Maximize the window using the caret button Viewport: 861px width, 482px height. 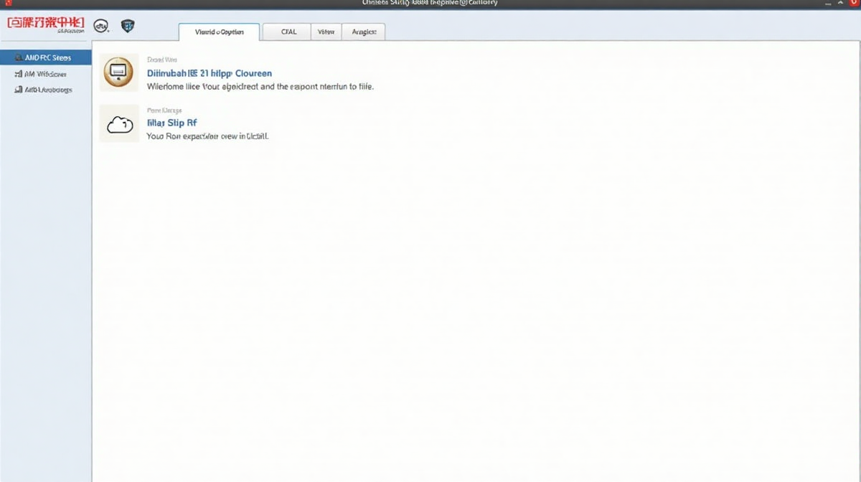pos(839,4)
